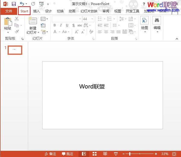Switch to the Design (设计) tab
The width and height of the screenshot is (181, 157).
point(48,11)
